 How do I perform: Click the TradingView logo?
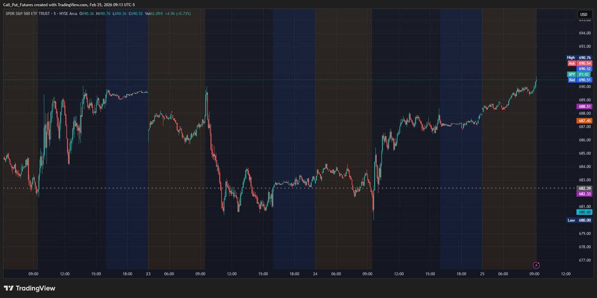click(x=30, y=288)
